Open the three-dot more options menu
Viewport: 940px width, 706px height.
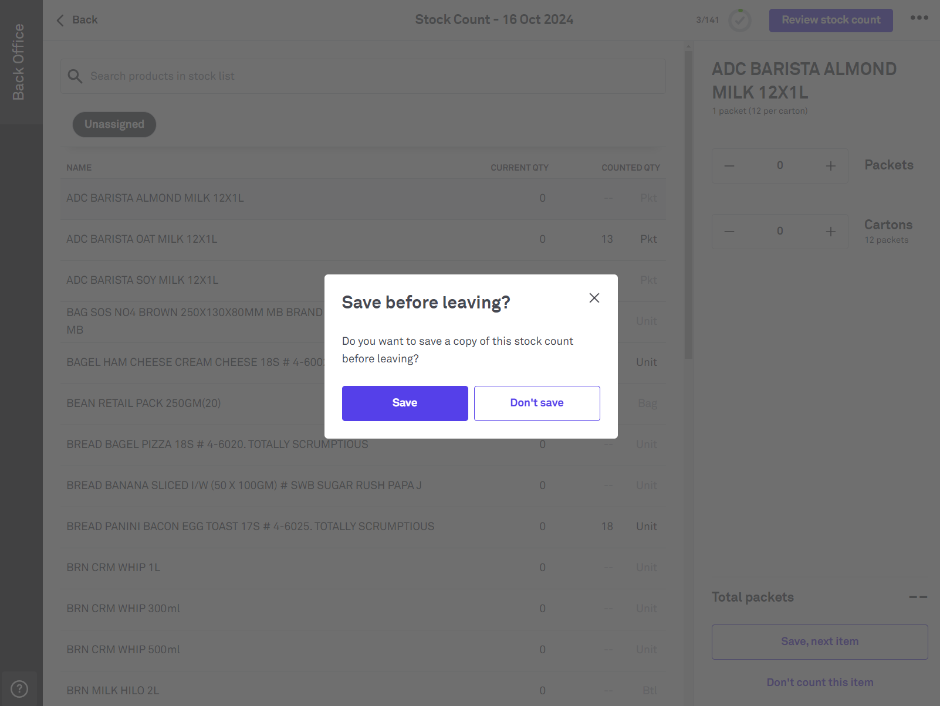(x=919, y=18)
